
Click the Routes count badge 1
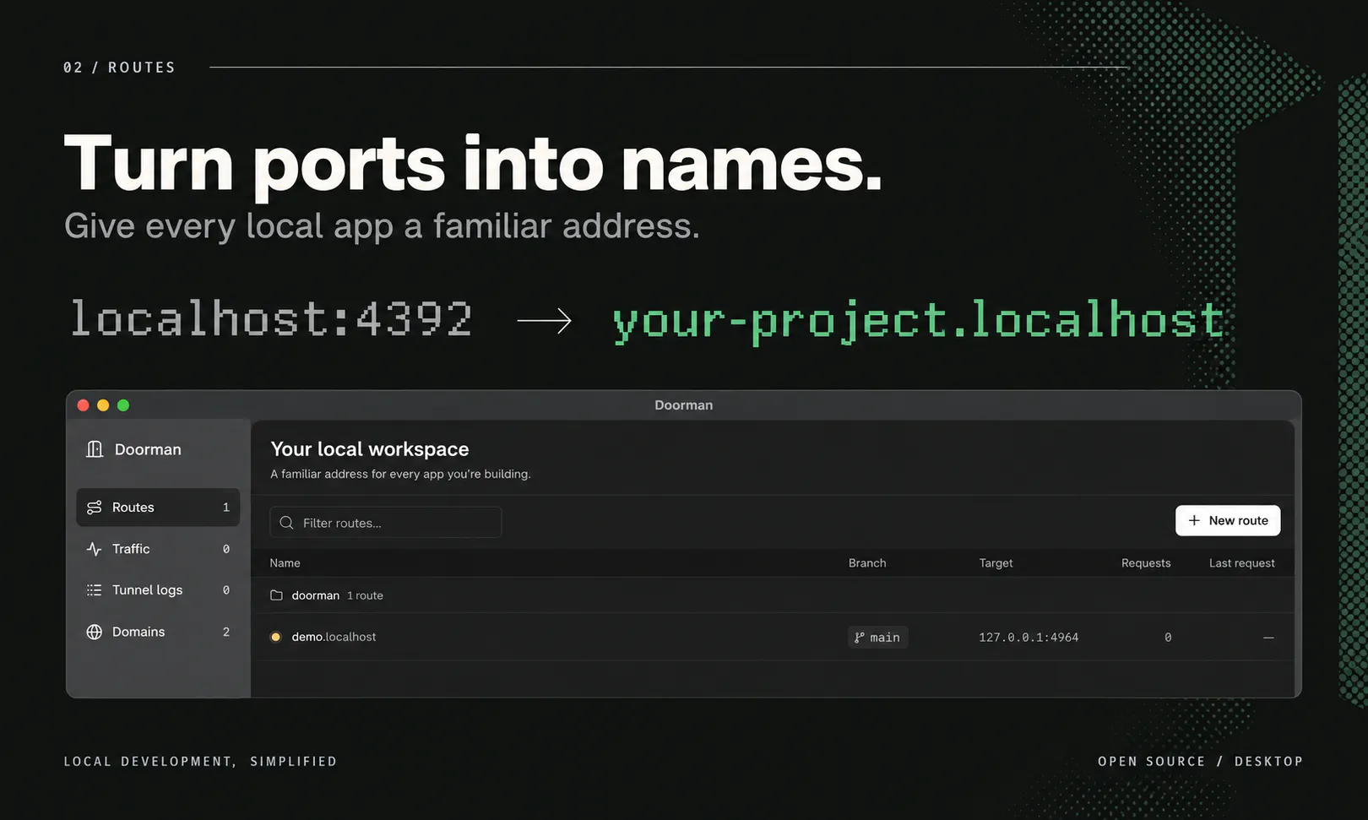coord(225,508)
